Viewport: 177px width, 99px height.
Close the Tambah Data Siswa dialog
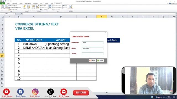tap(105, 33)
